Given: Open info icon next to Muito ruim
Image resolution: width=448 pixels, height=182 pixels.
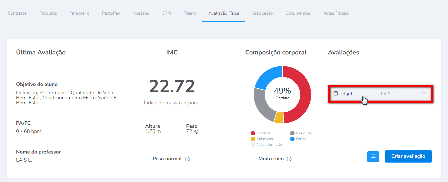Looking at the screenshot, I should point(289,159).
